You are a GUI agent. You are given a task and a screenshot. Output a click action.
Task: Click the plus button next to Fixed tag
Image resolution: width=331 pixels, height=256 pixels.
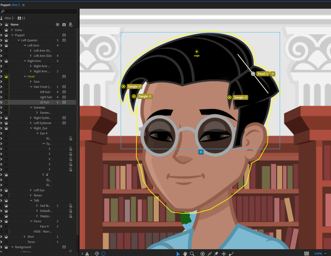coord(272,74)
